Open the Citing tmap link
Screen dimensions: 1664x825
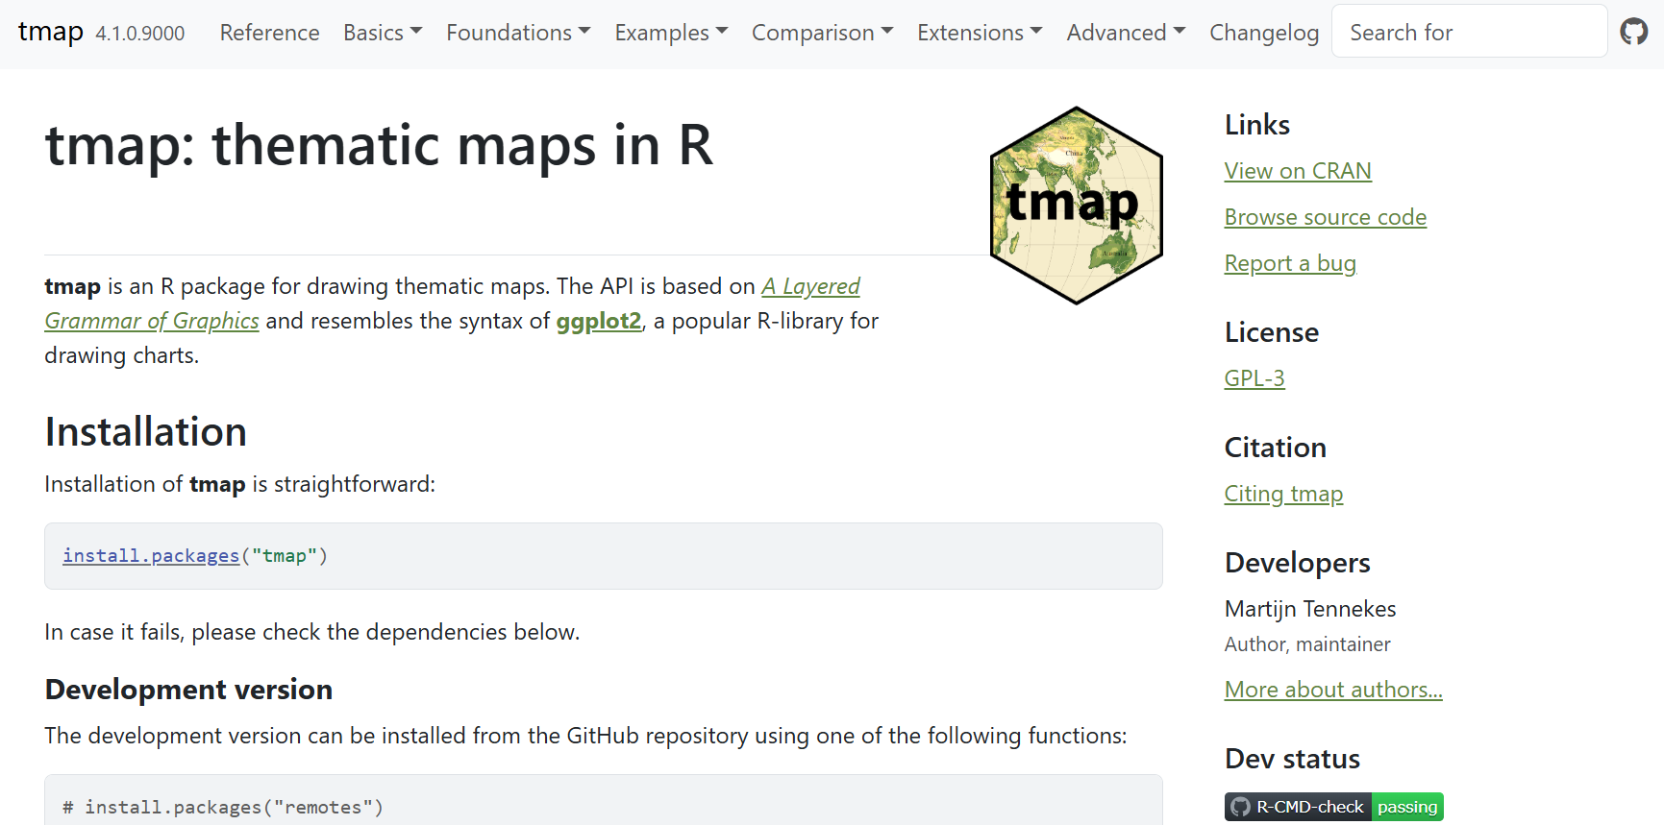(x=1282, y=494)
